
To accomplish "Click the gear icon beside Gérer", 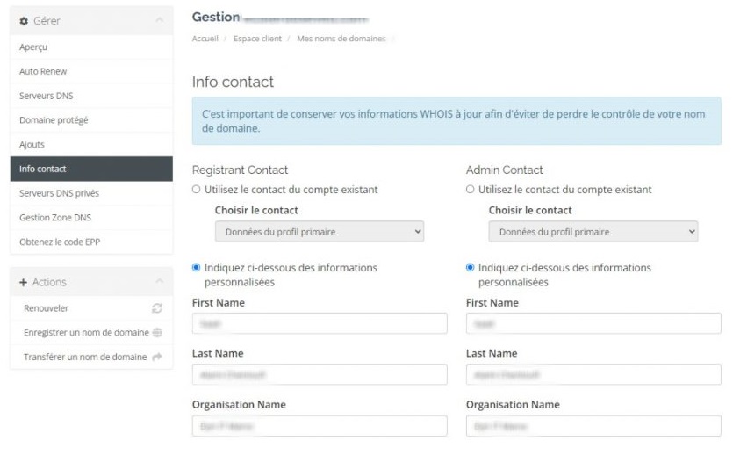I will [x=24, y=20].
